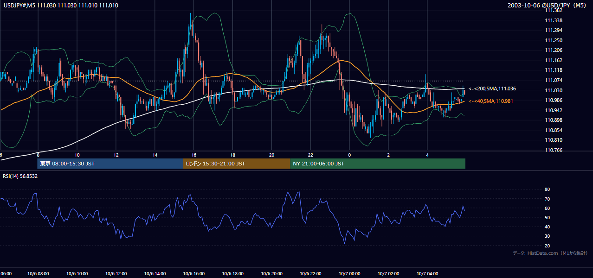The width and height of the screenshot is (593, 278).
Task: Click the RSI 80 level label
Action: click(x=547, y=190)
